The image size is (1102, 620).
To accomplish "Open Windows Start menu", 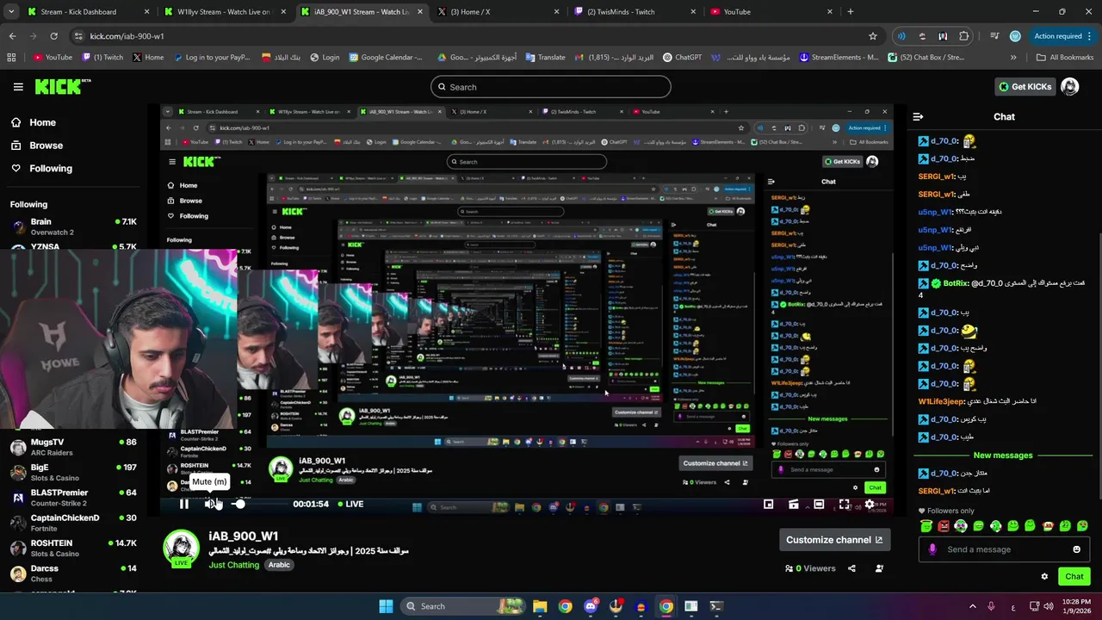I will click(x=386, y=606).
